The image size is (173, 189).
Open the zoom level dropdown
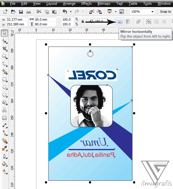(152, 12)
